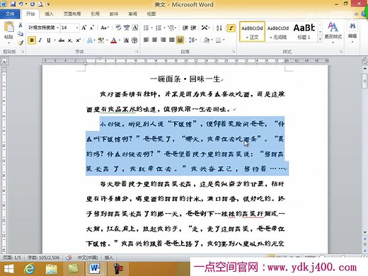
Task: Switch to the 引用 References tab
Action: (x=95, y=14)
